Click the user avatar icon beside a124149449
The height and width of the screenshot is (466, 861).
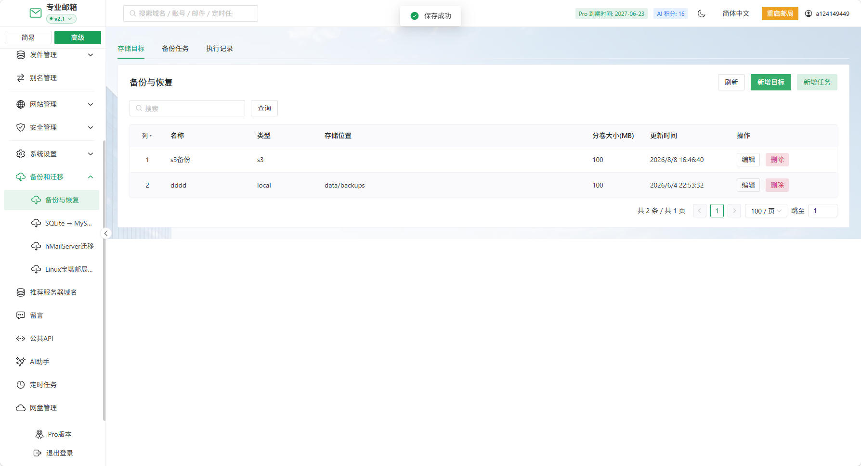(x=809, y=13)
